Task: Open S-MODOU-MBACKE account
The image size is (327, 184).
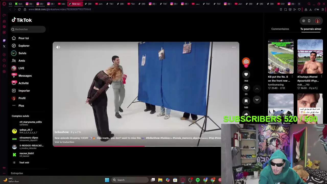Action: [28, 147]
